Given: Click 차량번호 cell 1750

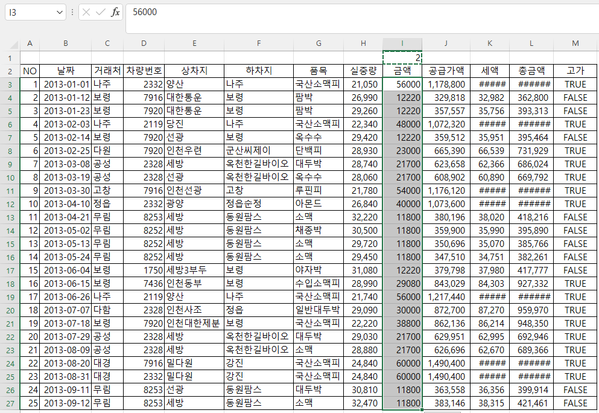Looking at the screenshot, I should coord(144,270).
